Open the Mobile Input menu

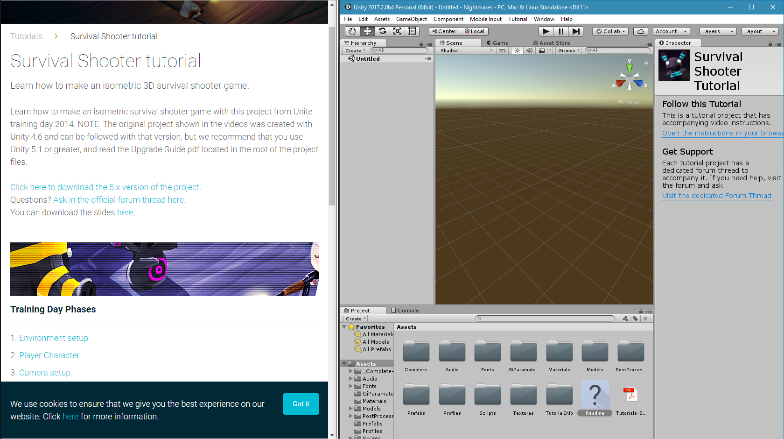[485, 19]
